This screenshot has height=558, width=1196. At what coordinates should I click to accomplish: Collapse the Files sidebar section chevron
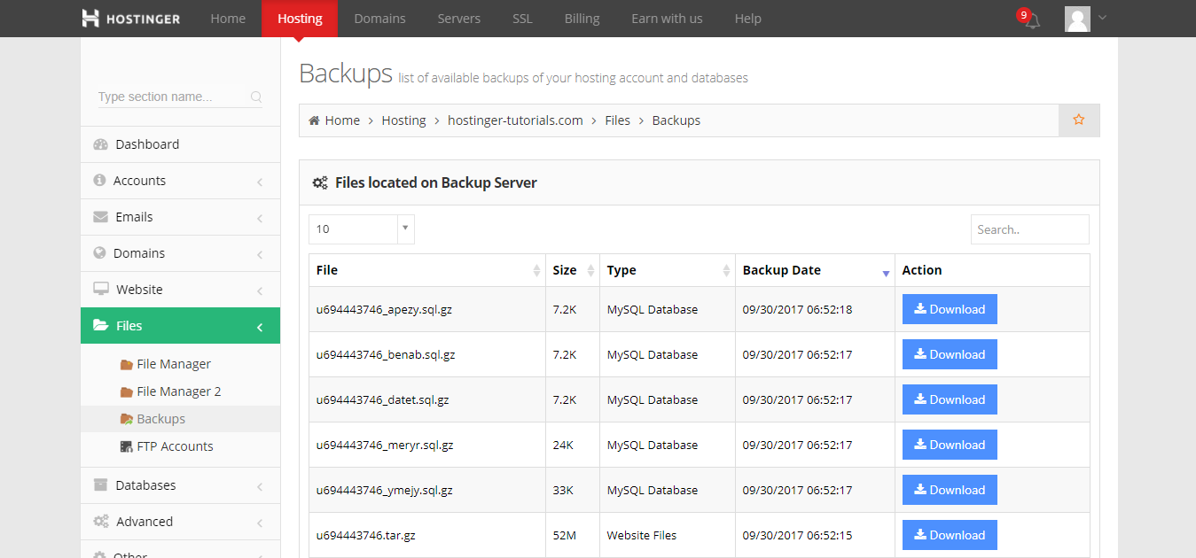click(x=260, y=327)
